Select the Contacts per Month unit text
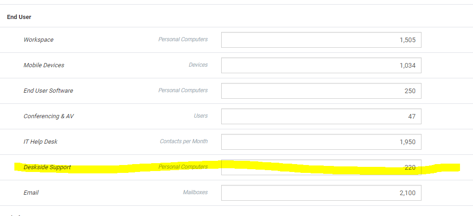473x216 pixels. (184, 141)
